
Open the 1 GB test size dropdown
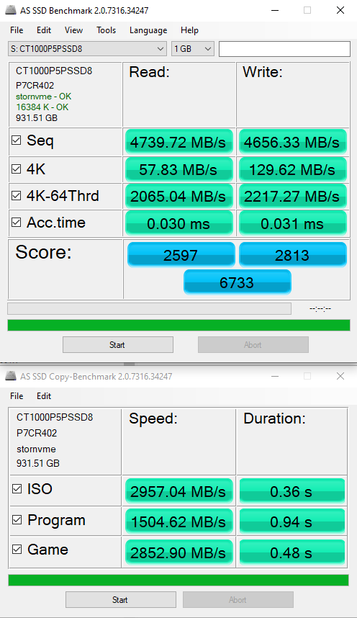pos(193,49)
